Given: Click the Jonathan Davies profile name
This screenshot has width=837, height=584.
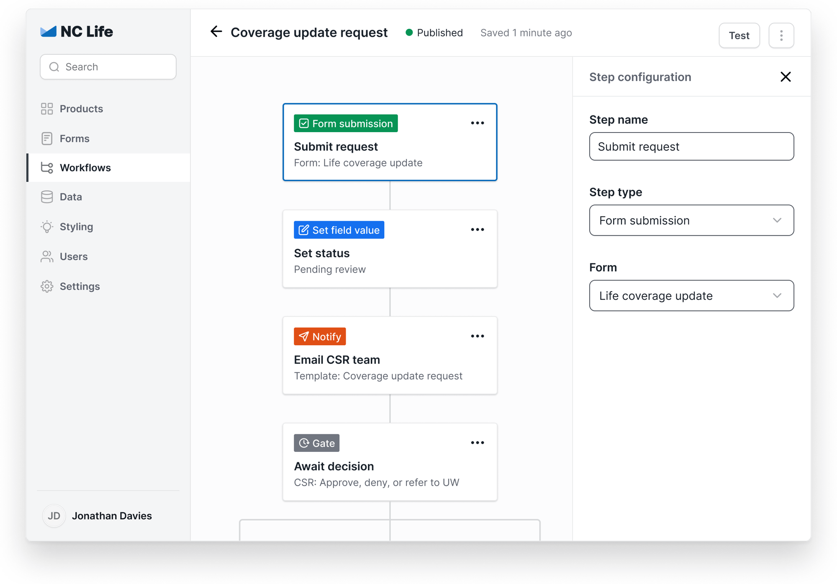Looking at the screenshot, I should pyautogui.click(x=112, y=516).
